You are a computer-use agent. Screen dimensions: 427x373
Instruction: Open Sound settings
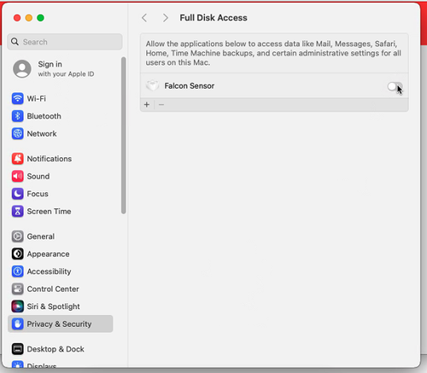click(x=61, y=177)
